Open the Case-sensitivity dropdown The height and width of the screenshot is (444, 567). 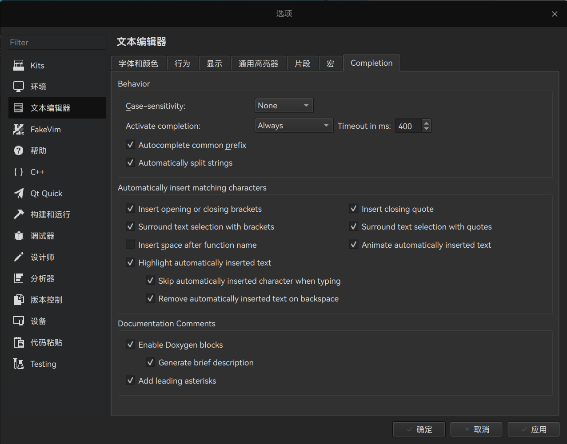point(283,105)
